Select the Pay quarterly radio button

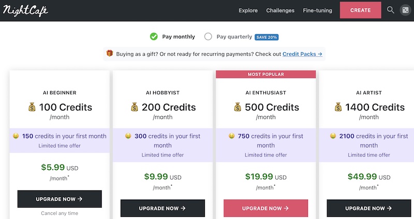[208, 36]
